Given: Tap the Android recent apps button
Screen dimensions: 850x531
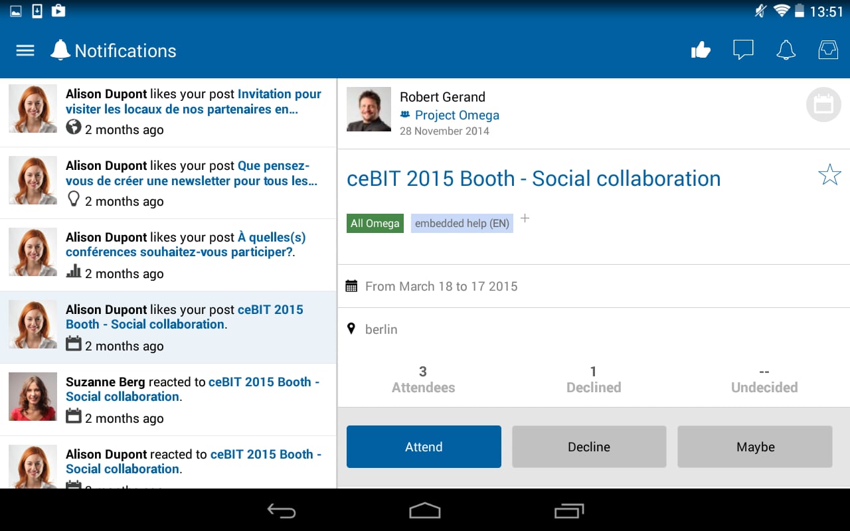Looking at the screenshot, I should pos(568,510).
